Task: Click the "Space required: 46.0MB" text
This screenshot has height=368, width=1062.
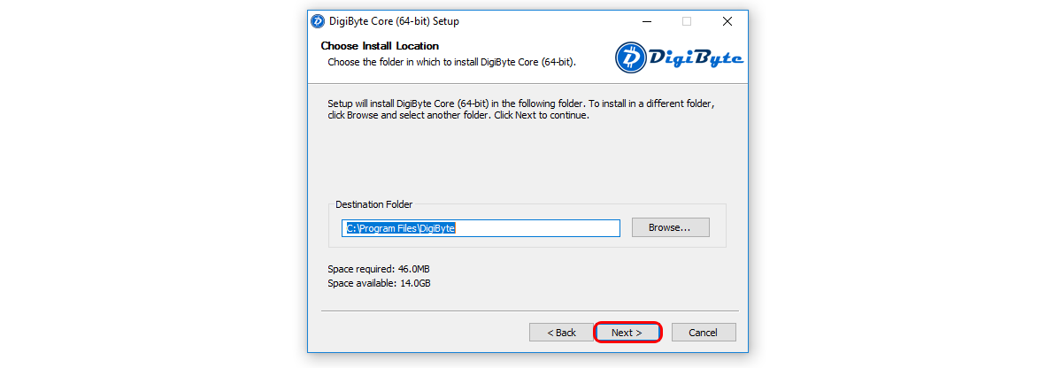Action: pyautogui.click(x=379, y=269)
